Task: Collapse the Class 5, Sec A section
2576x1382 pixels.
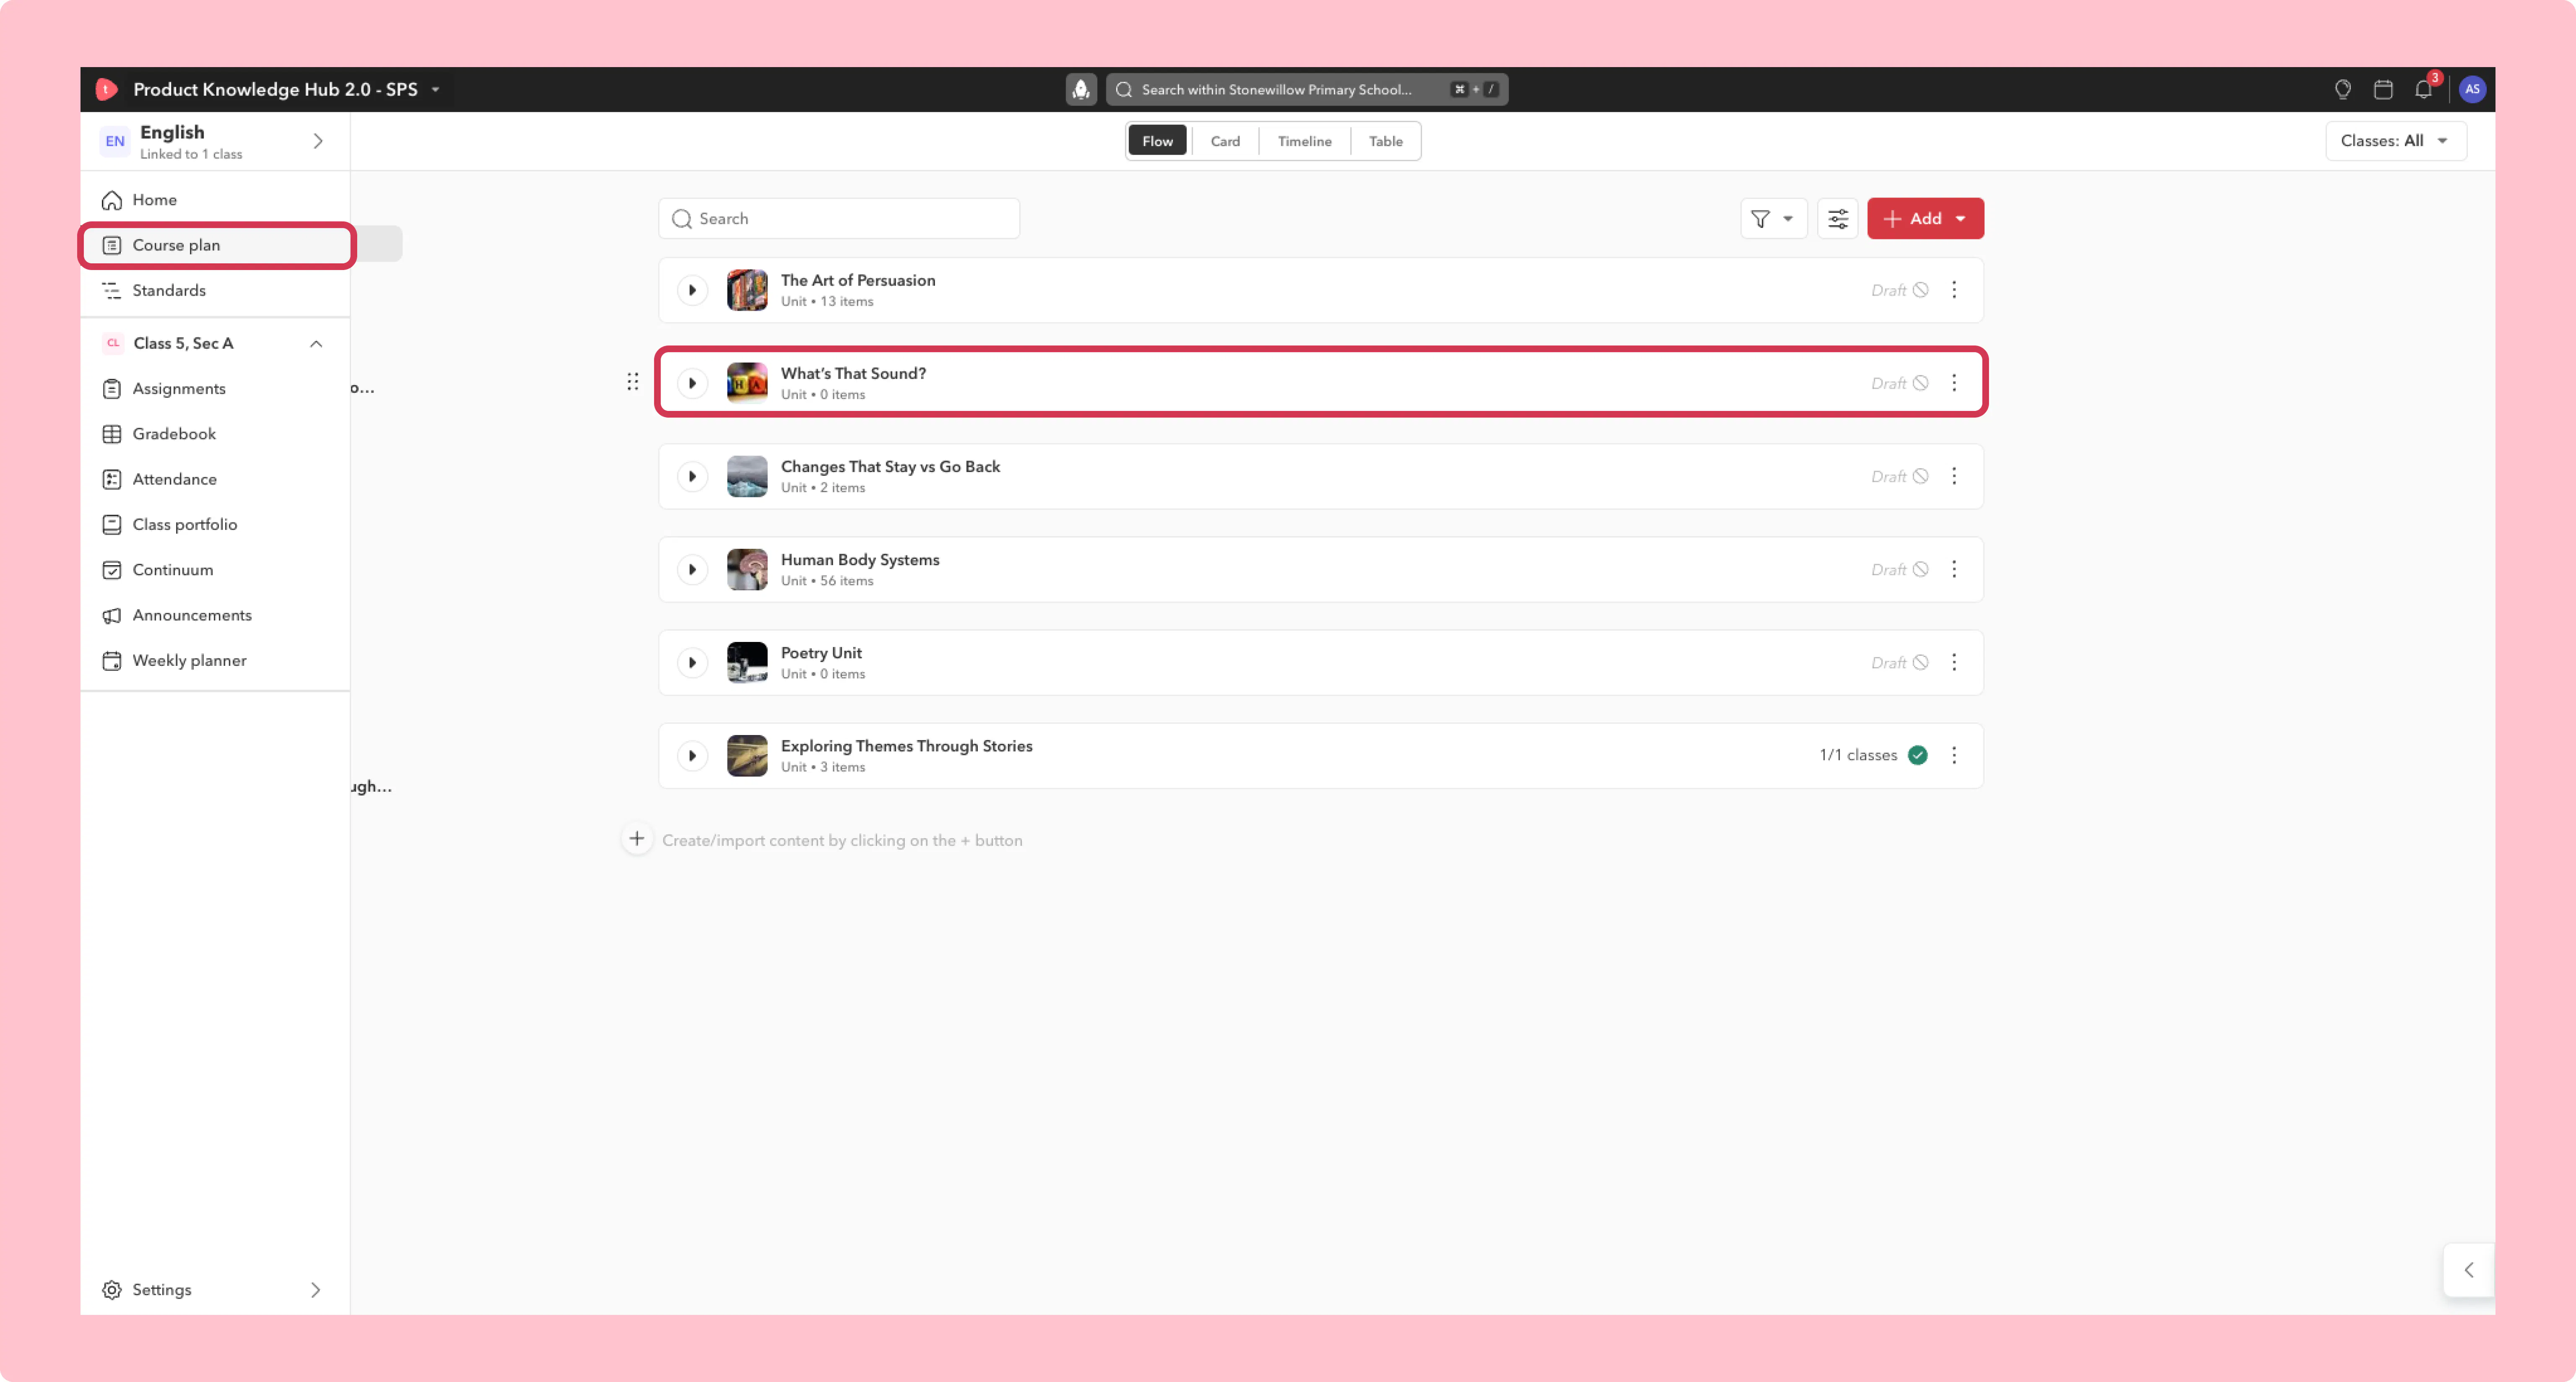Action: tap(316, 344)
